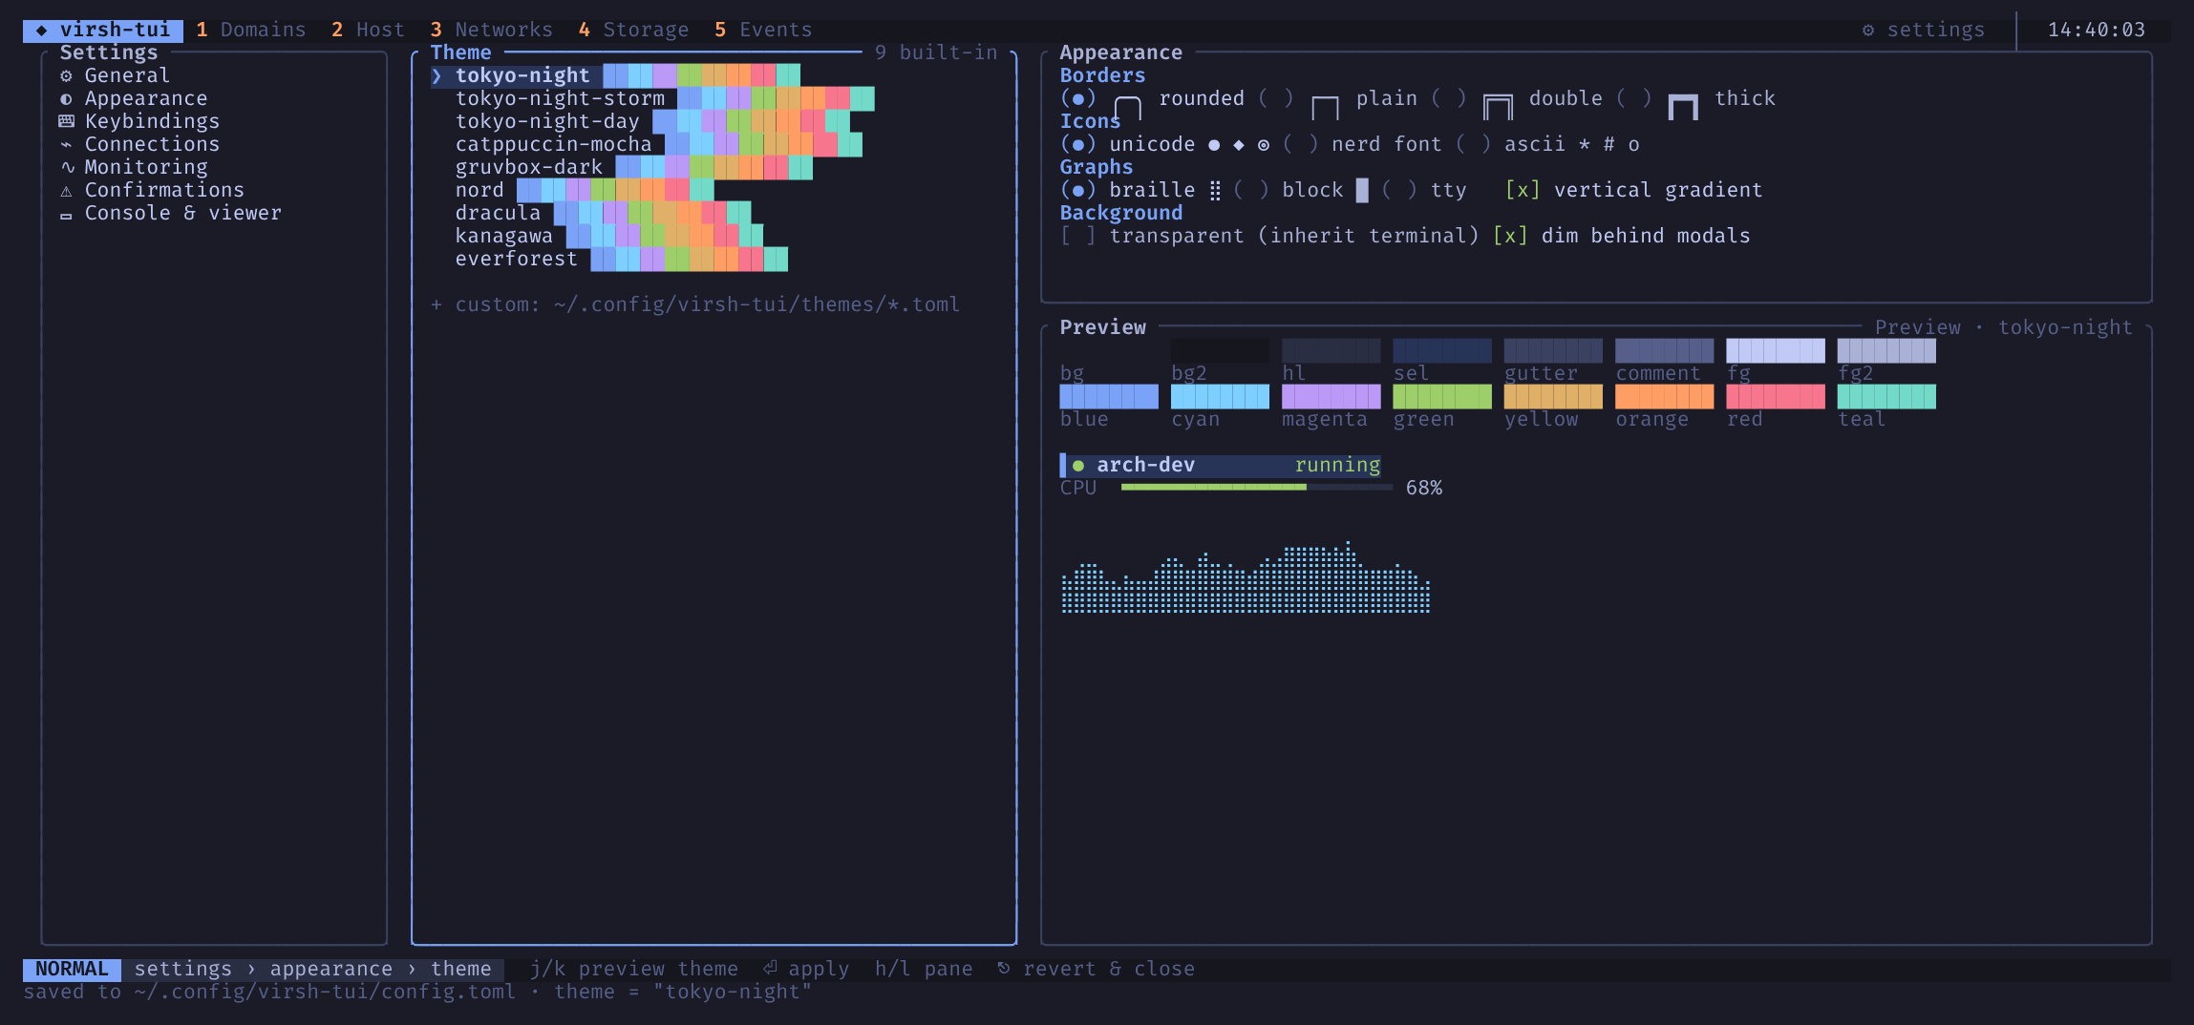
Task: Pick the everforest theme row
Action: (609, 259)
